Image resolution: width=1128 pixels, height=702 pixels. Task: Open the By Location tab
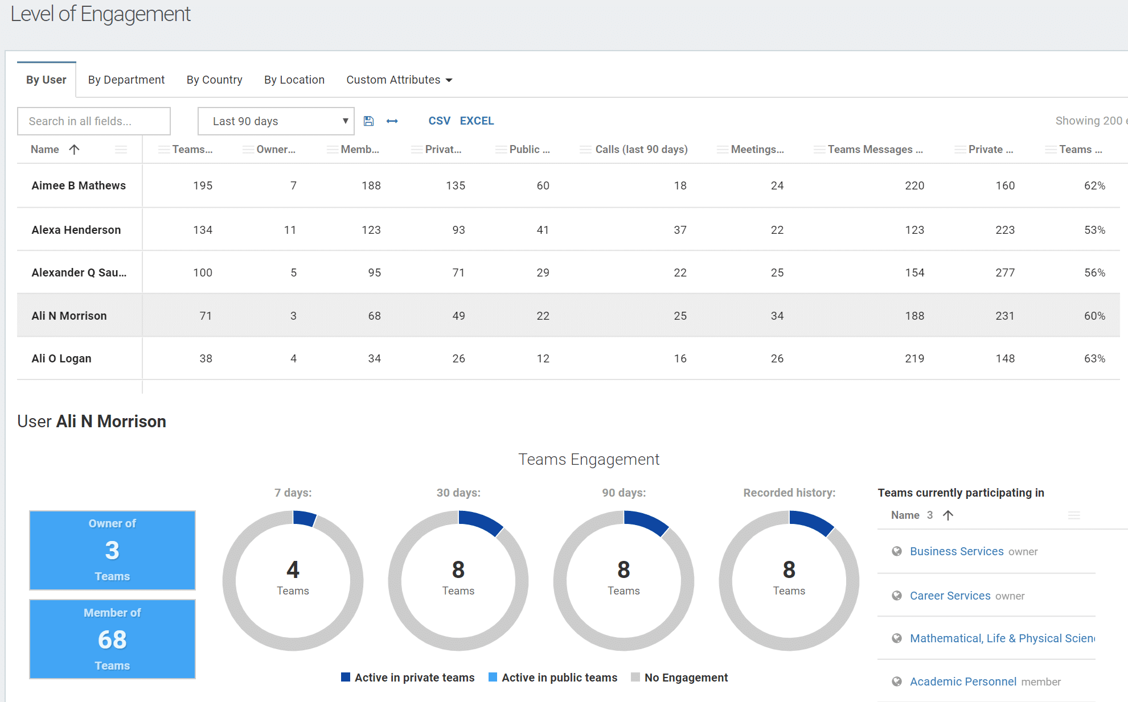(294, 80)
